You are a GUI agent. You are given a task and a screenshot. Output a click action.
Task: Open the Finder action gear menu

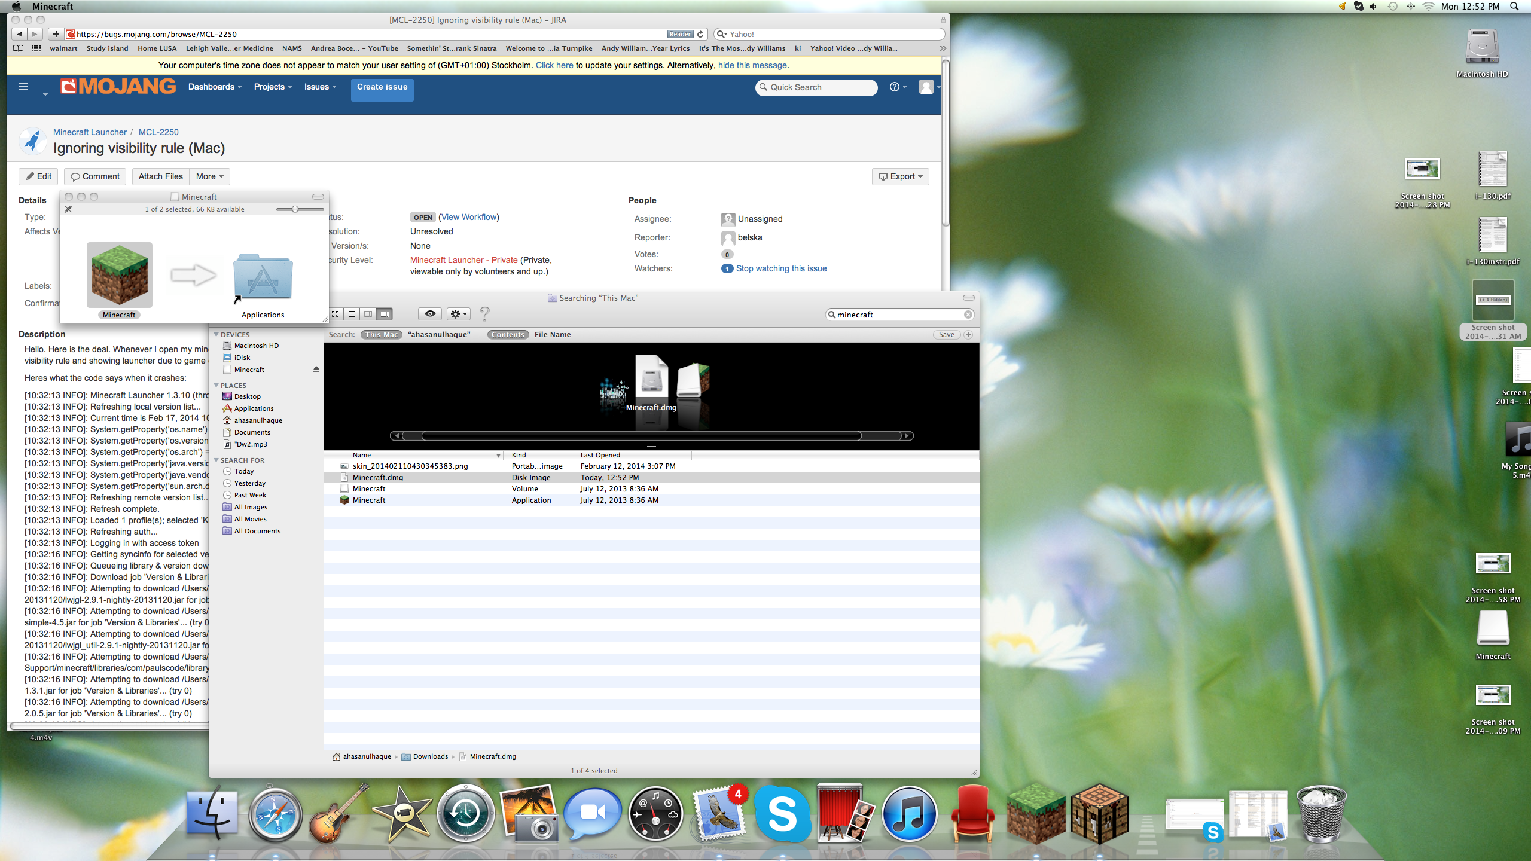tap(458, 314)
